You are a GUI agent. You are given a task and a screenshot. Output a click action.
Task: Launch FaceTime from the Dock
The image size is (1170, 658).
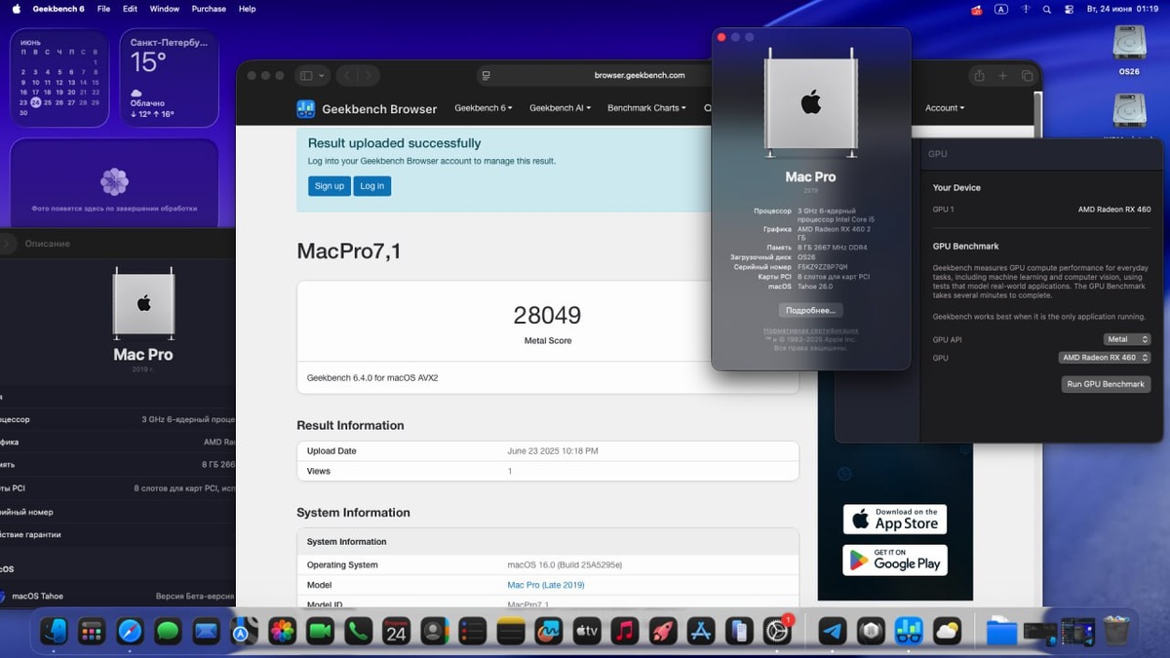click(x=320, y=632)
